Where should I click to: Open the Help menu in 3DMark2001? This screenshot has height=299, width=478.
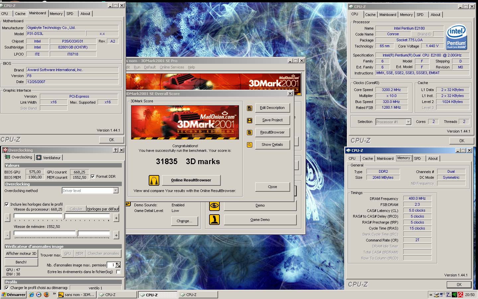pyautogui.click(x=192, y=67)
